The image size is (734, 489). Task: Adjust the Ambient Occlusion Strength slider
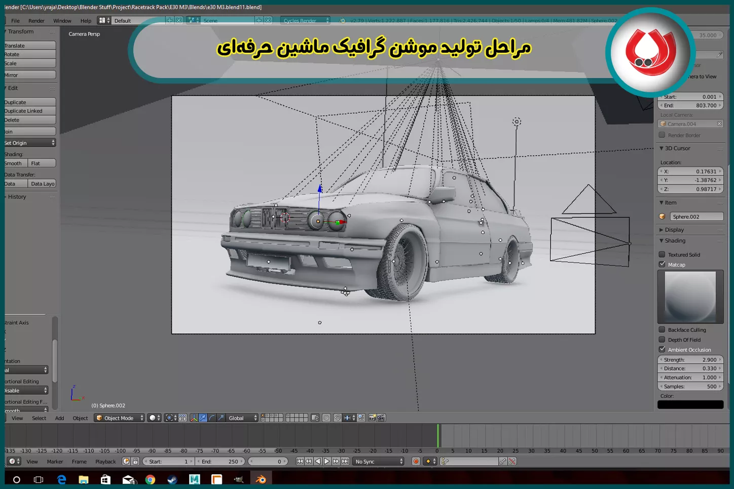(690, 359)
